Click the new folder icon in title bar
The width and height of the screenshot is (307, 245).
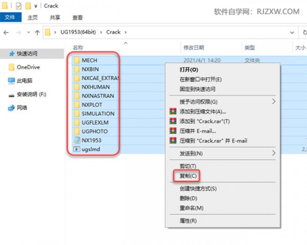(x=28, y=6)
